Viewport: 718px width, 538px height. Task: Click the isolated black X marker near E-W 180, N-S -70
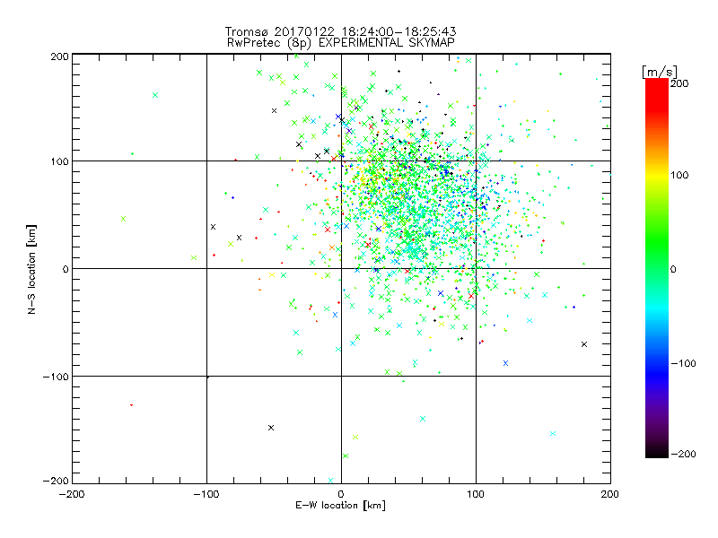[x=584, y=344]
